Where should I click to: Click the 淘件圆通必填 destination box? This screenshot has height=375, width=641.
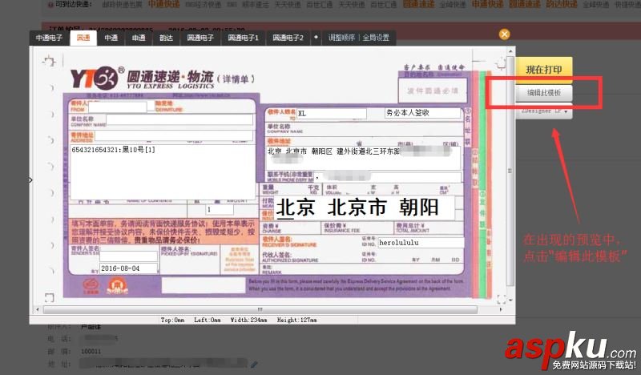click(433, 91)
